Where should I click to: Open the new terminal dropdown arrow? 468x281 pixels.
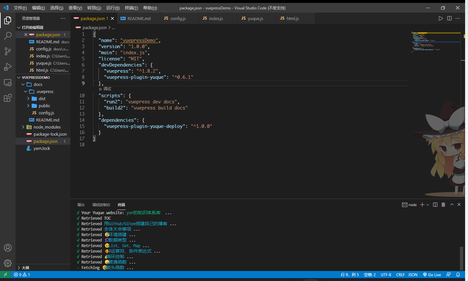pyautogui.click(x=428, y=205)
